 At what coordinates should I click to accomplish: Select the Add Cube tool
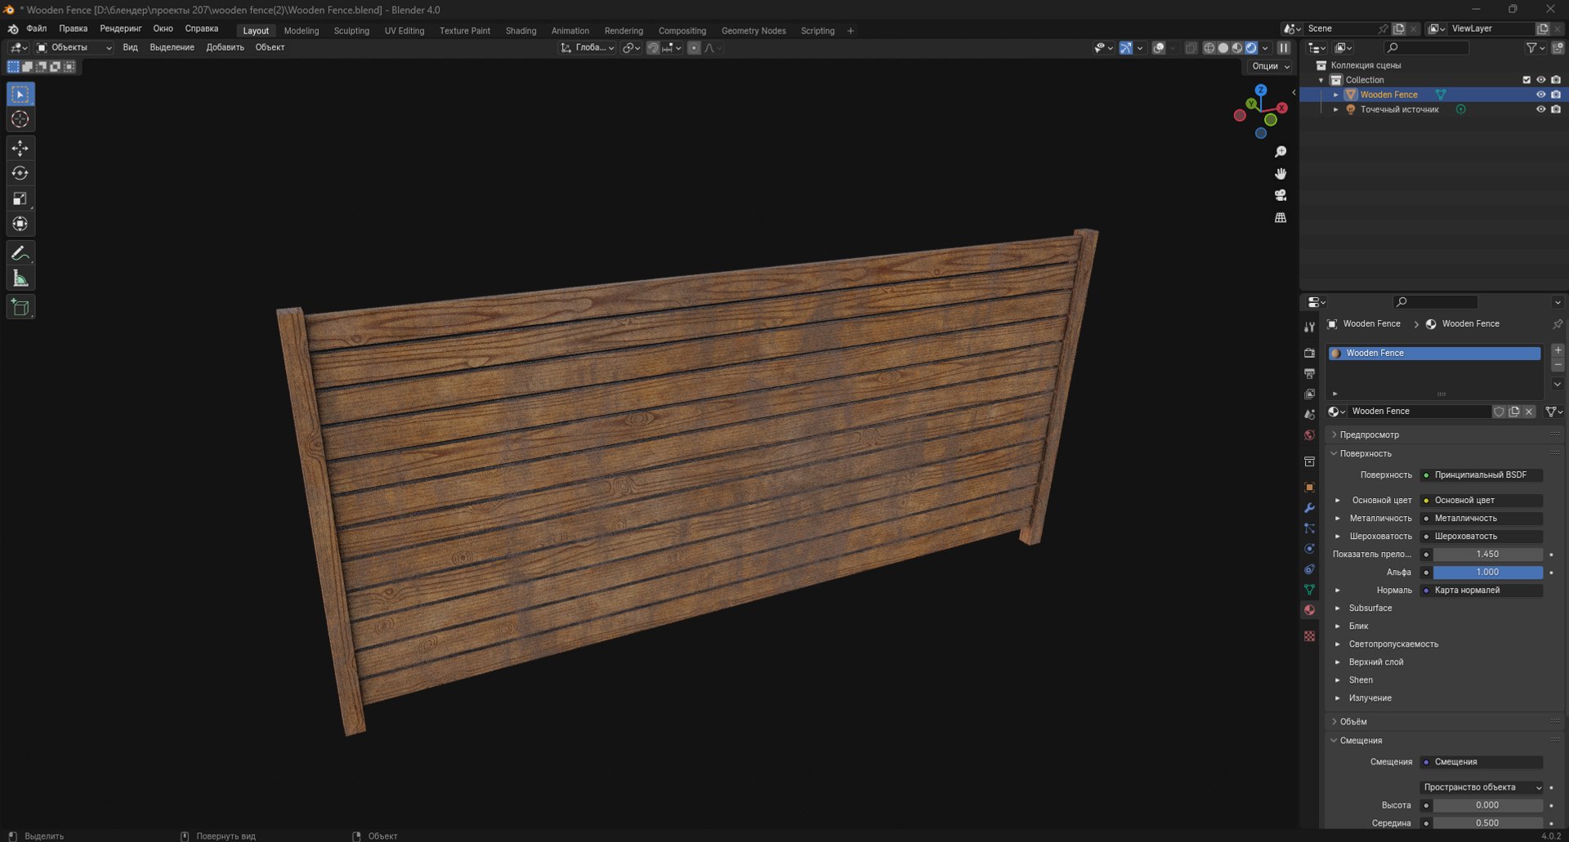[20, 307]
